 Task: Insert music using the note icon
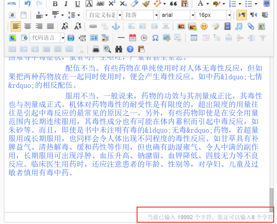[239, 27]
